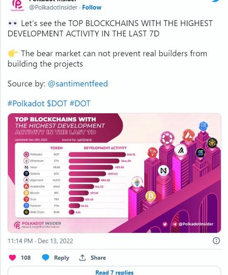Click the share upload arrow icon

click(x=82, y=258)
